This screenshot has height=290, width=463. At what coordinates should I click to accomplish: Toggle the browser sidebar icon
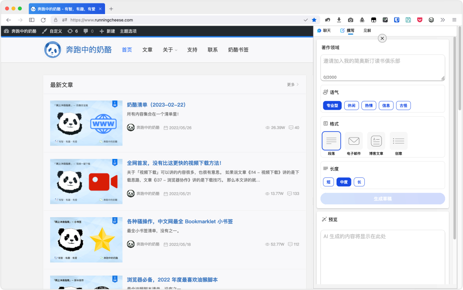(x=32, y=20)
